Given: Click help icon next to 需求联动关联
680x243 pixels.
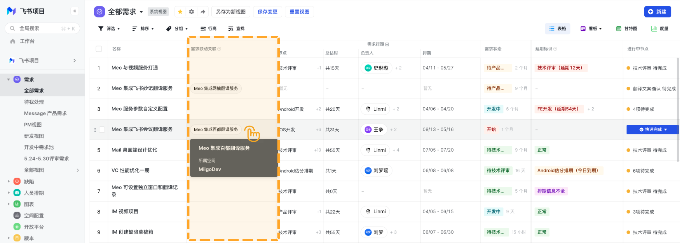Looking at the screenshot, I should point(219,49).
